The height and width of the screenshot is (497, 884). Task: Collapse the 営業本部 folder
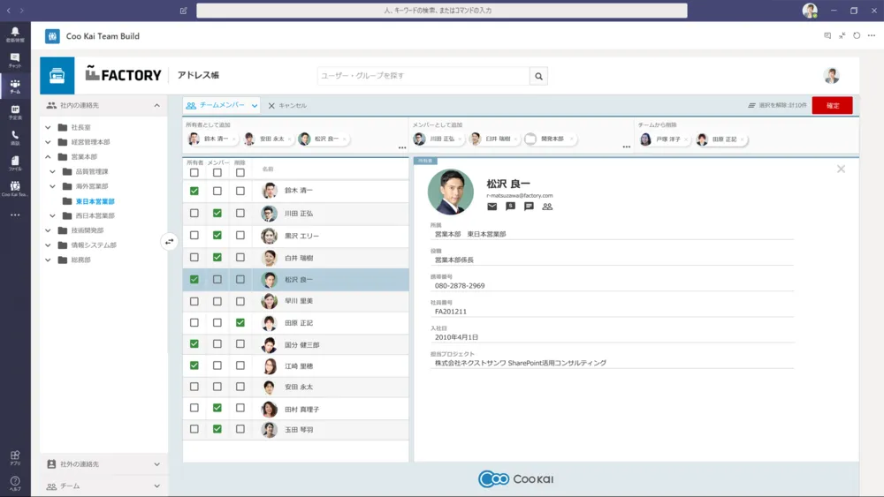48,157
